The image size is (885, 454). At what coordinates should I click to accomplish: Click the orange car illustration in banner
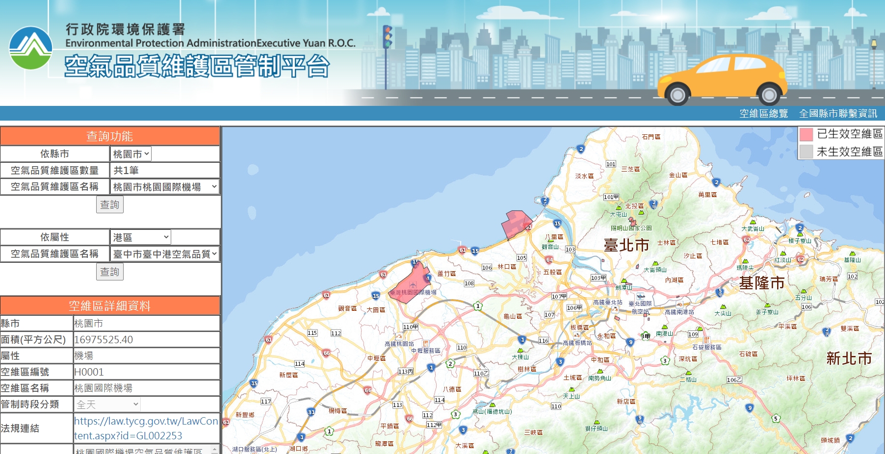point(722,78)
